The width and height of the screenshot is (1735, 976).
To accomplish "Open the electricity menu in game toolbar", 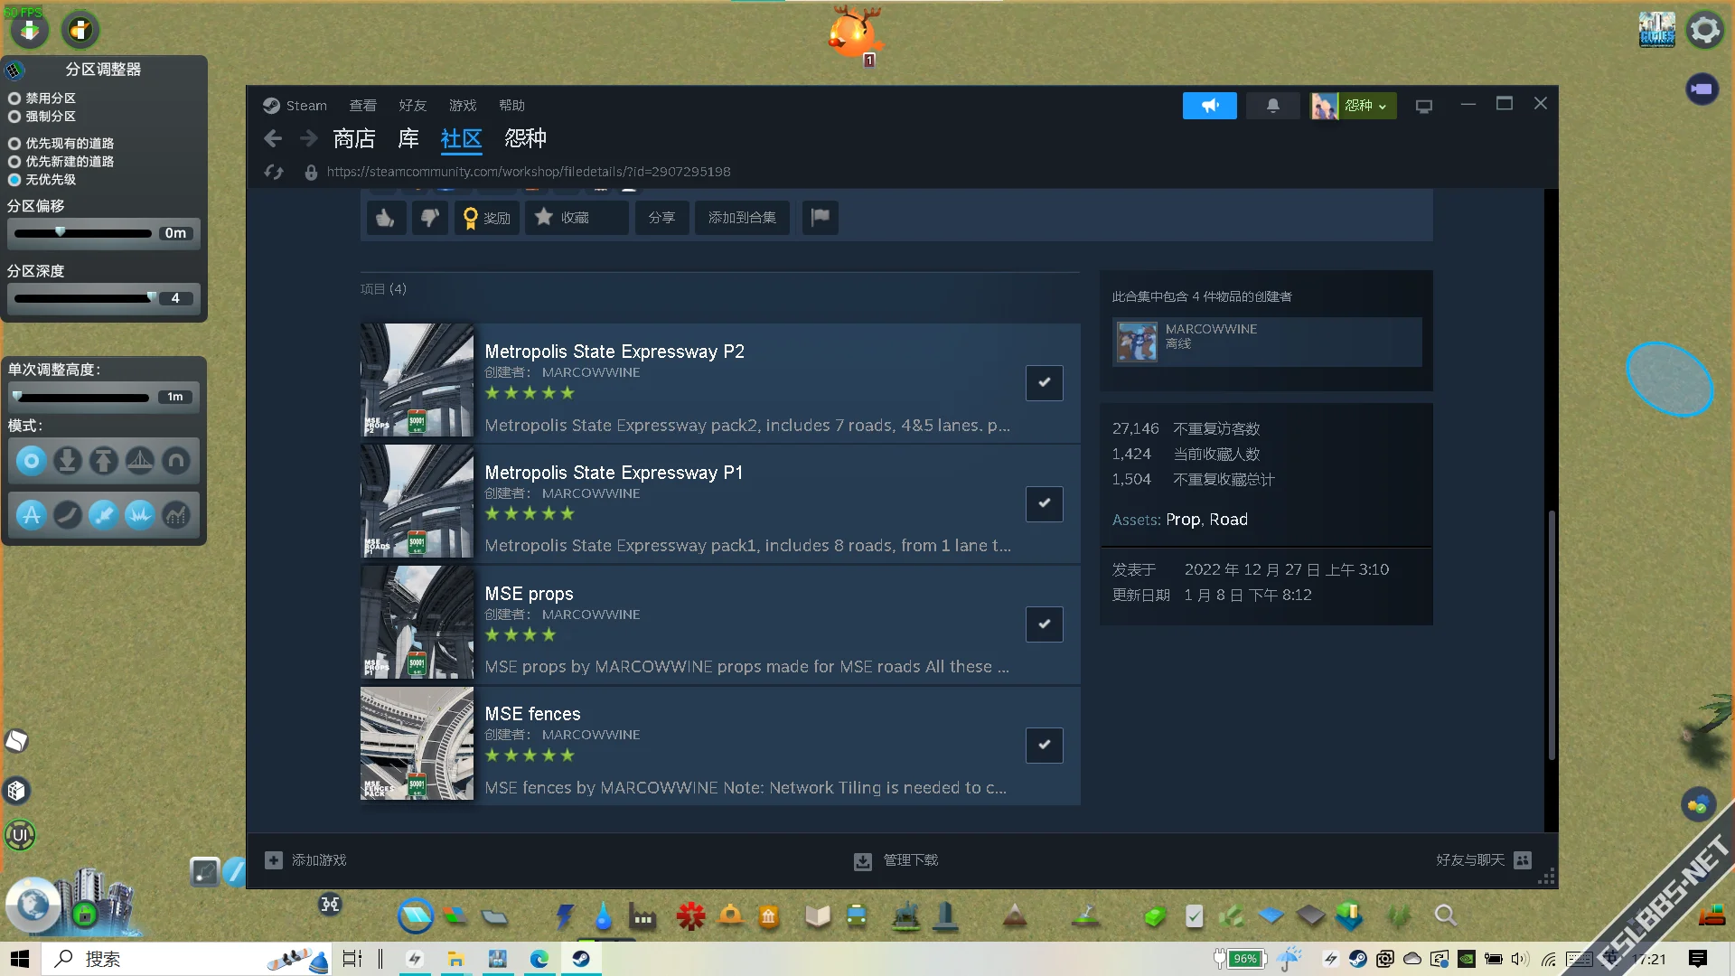I will tap(565, 916).
